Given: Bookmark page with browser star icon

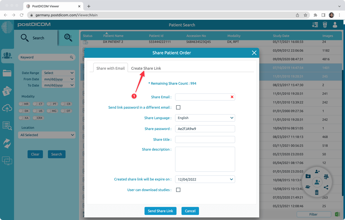Looking at the screenshot, I should point(305,15).
